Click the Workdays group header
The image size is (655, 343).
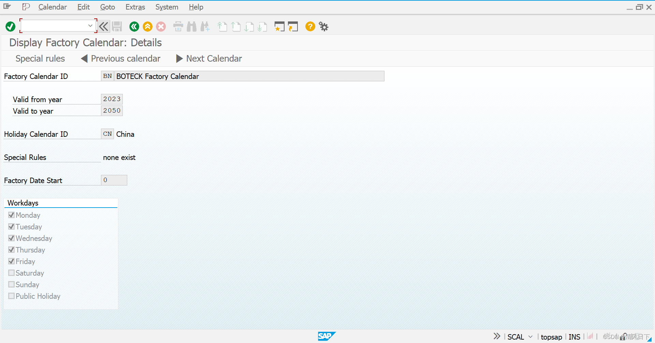pyautogui.click(x=23, y=203)
